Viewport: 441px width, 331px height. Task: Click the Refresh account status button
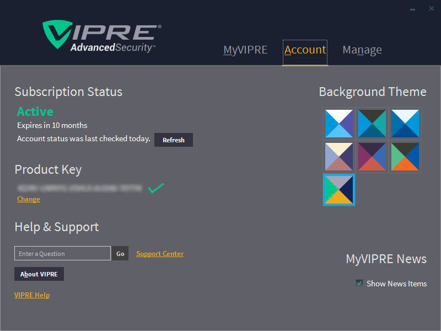point(174,140)
